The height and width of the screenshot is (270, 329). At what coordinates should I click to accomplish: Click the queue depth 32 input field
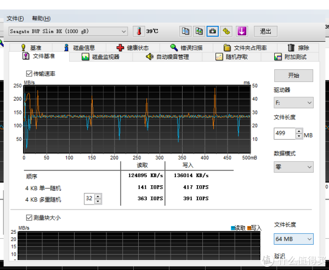click(89, 199)
